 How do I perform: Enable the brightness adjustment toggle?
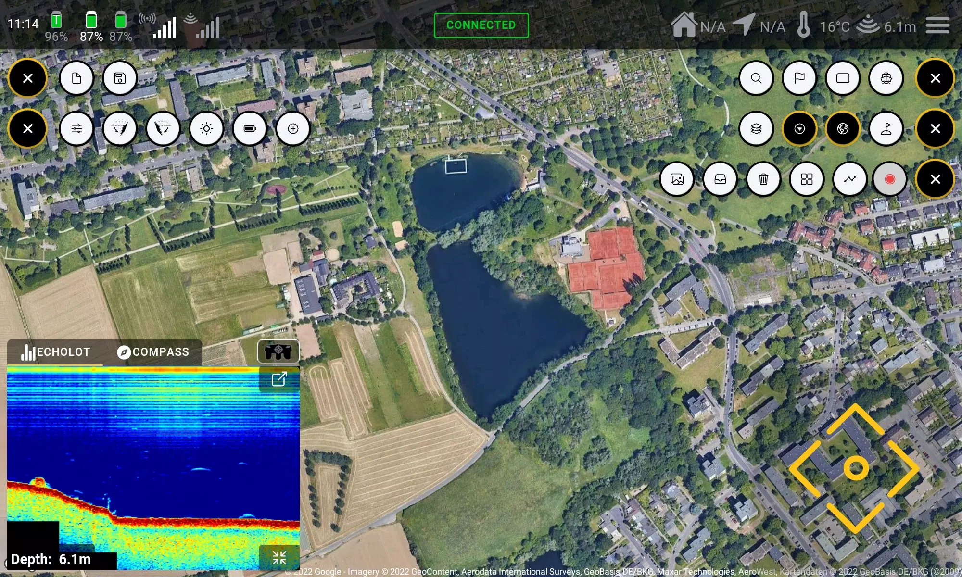pyautogui.click(x=206, y=128)
